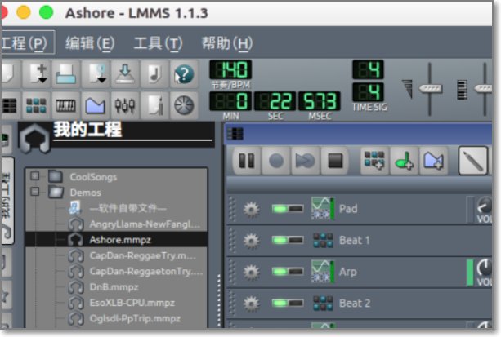Open the What's This help icon
The height and width of the screenshot is (337, 501).
183,74
